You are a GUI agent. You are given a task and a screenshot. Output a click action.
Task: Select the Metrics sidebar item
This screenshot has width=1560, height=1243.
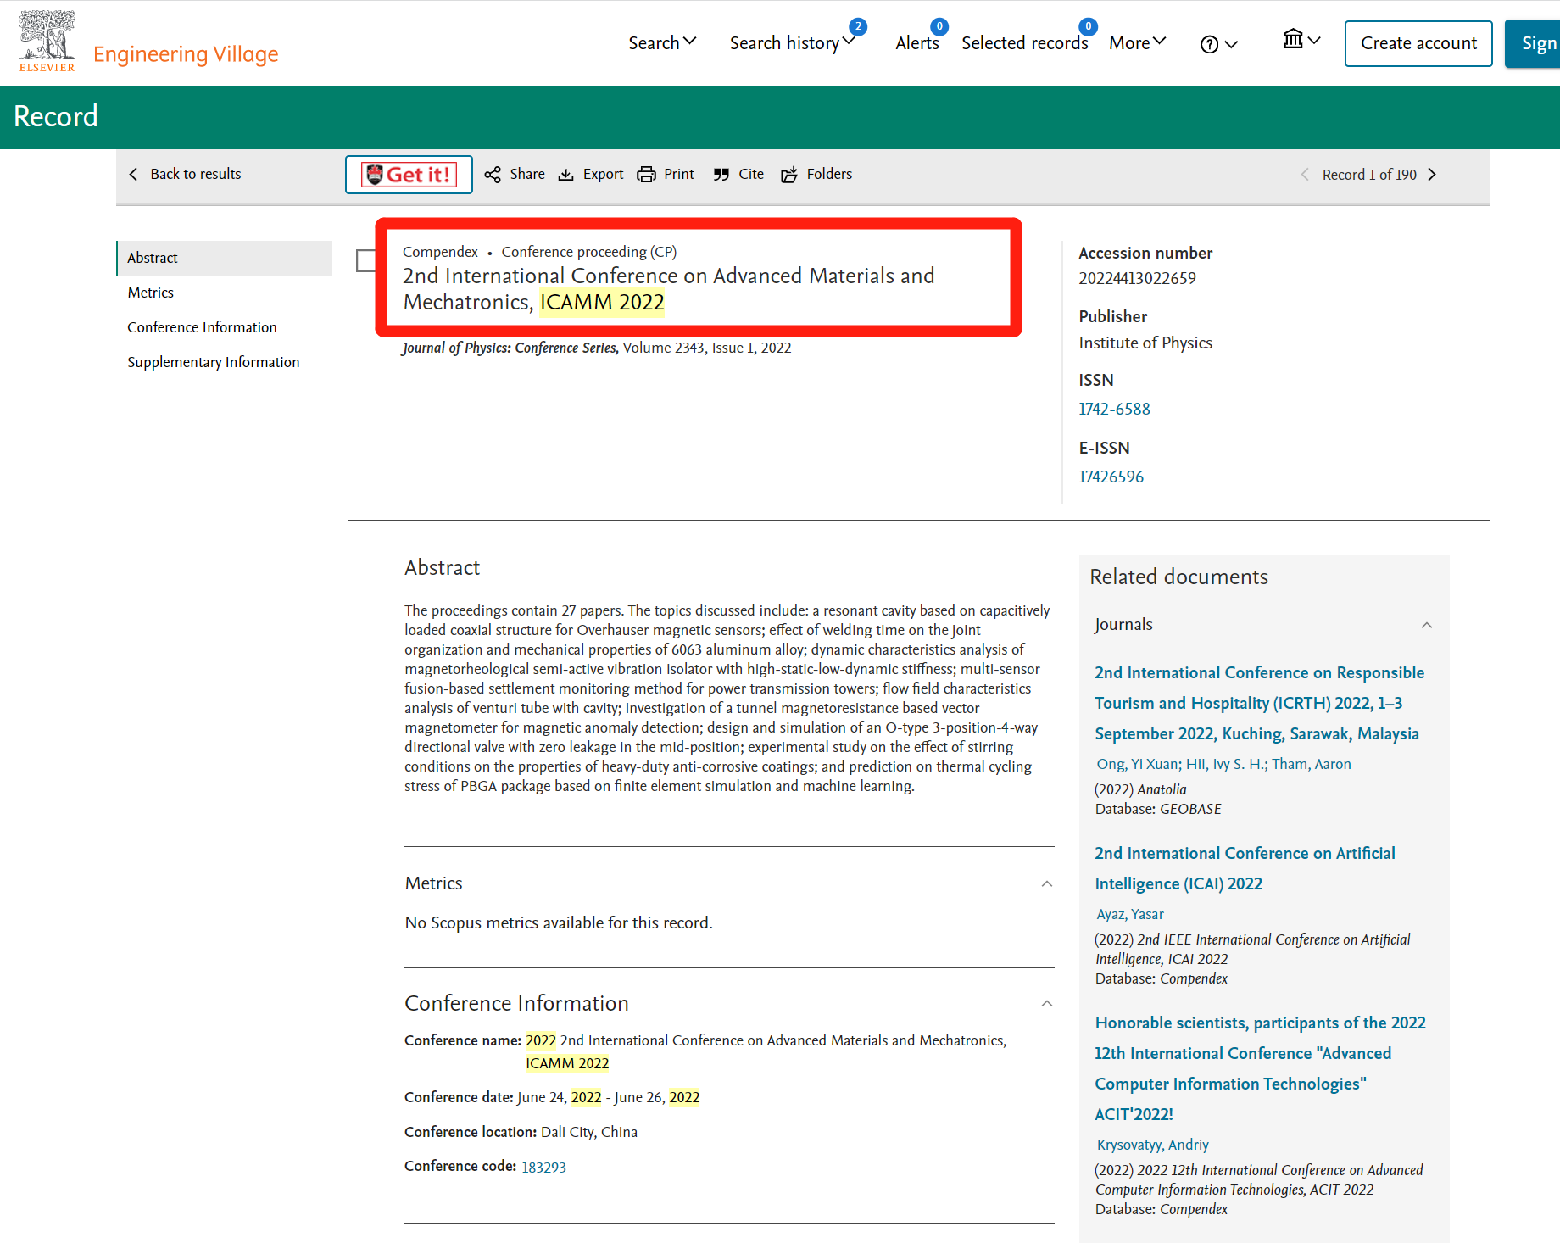150,293
